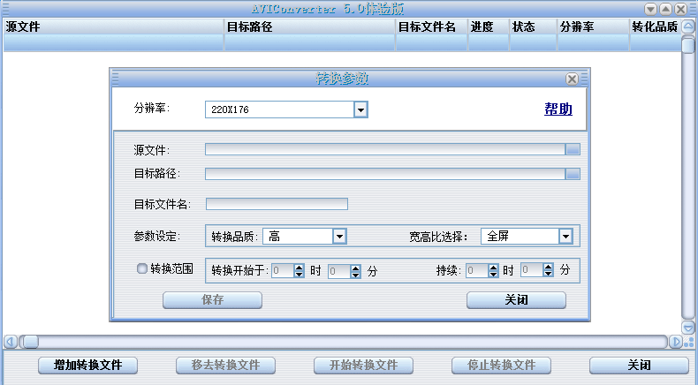Viewport: 698px width, 385px height.
Task: Open the 分辨率 dropdown showing 220X176
Action: [x=360, y=109]
